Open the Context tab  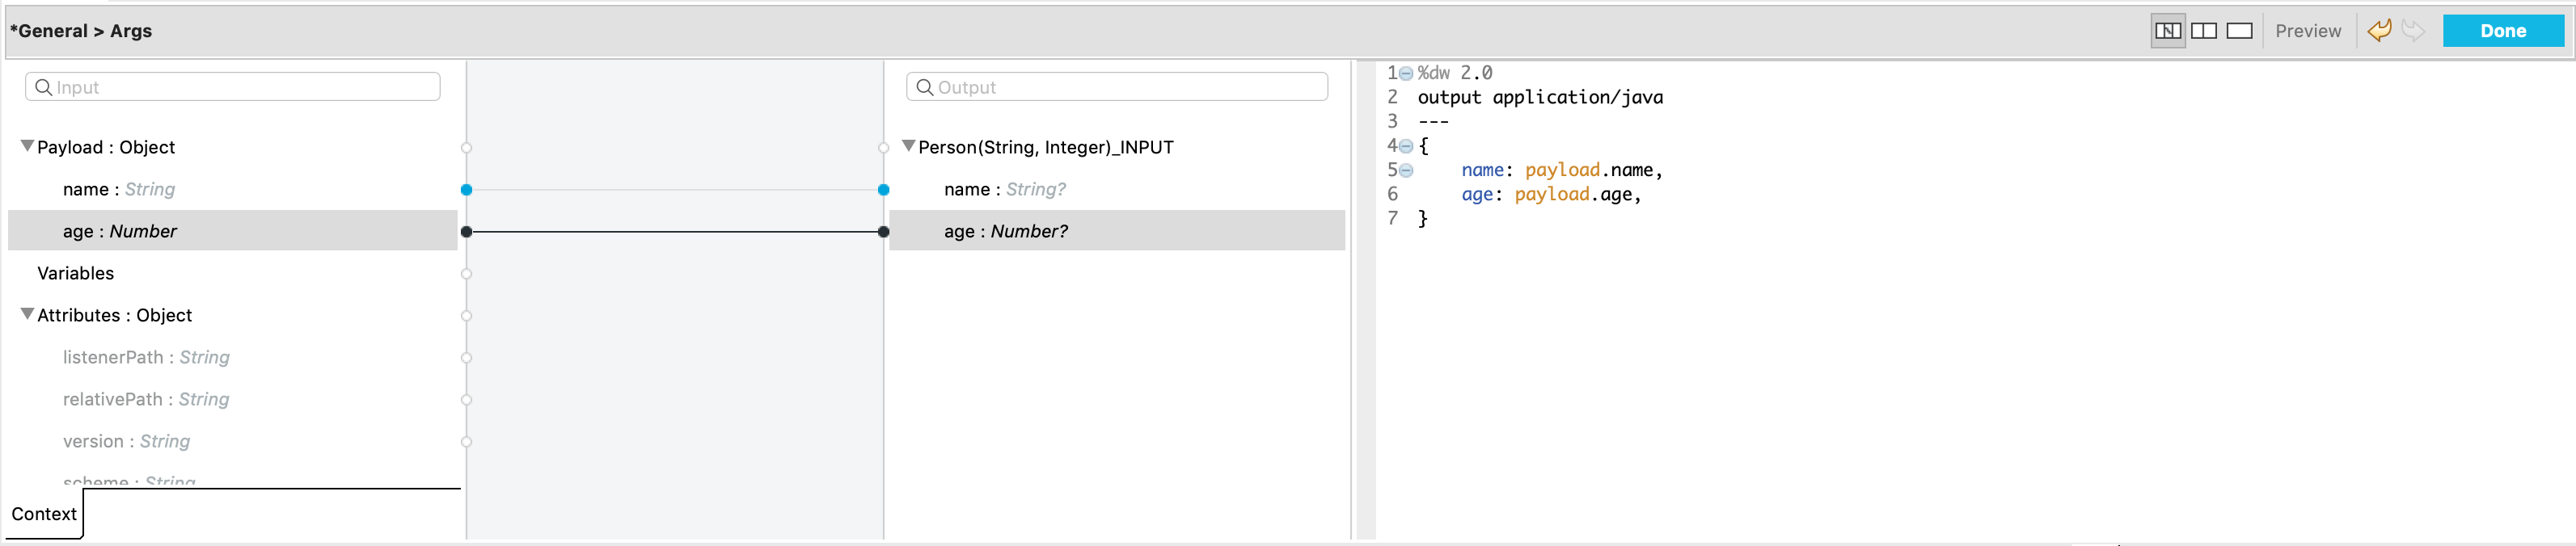click(x=44, y=514)
